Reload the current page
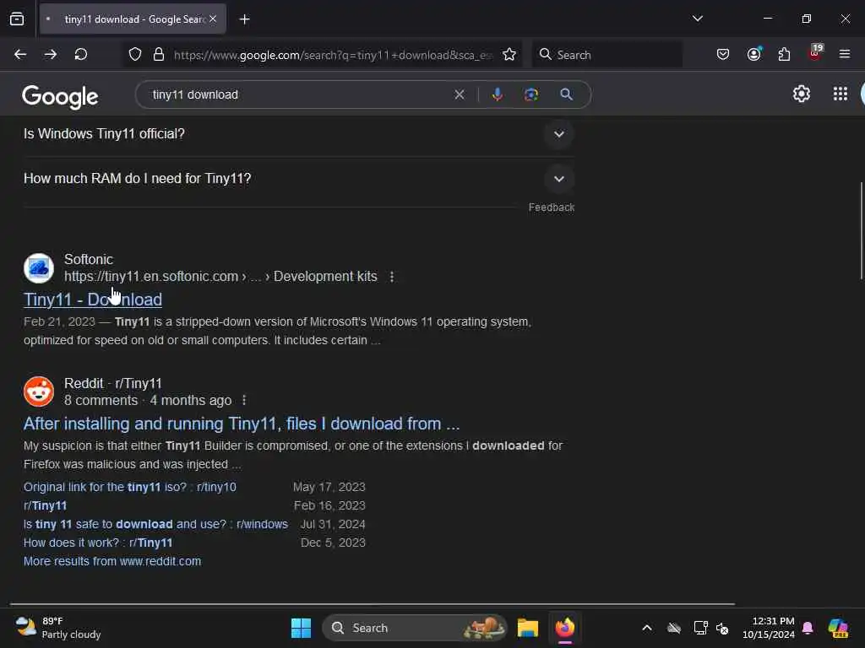The image size is (865, 648). tap(81, 55)
